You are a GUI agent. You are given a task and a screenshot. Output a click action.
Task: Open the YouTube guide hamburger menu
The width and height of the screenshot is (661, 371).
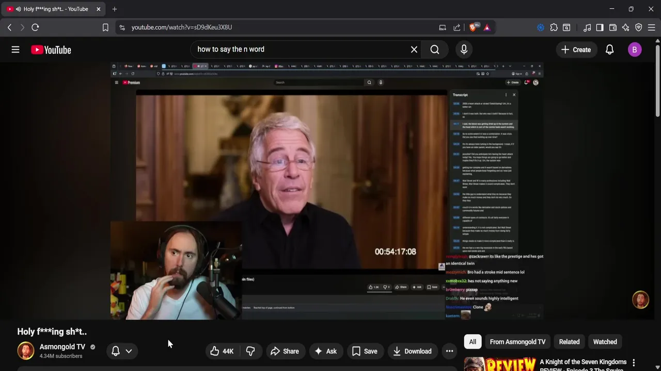(x=15, y=49)
